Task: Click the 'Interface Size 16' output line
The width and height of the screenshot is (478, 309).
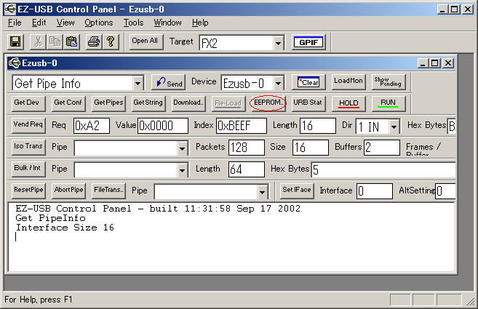Action: pos(65,228)
